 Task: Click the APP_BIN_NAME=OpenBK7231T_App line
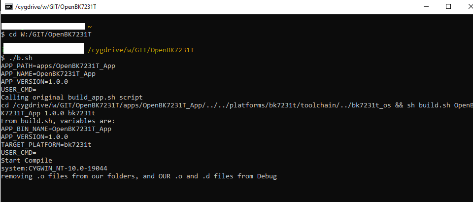(56, 129)
